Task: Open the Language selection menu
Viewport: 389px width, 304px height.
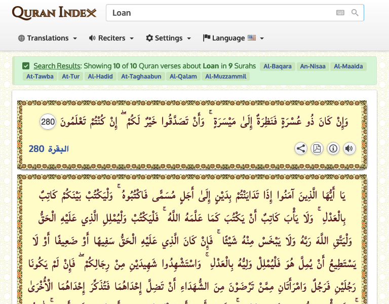Action: pos(233,38)
